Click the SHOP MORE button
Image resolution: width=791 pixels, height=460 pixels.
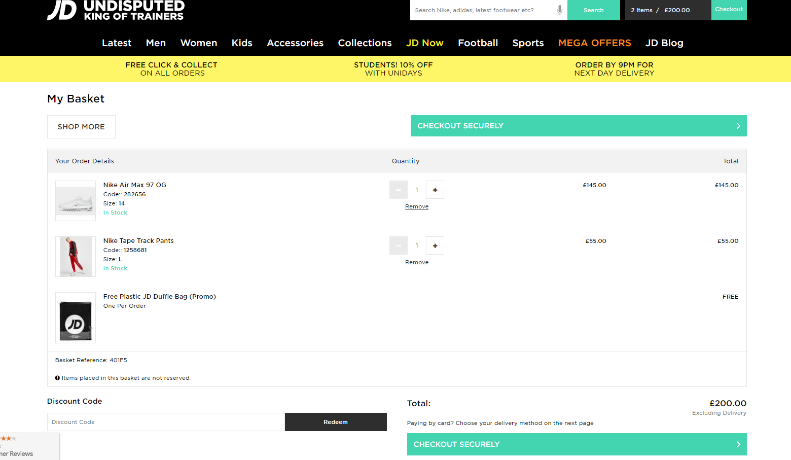81,127
